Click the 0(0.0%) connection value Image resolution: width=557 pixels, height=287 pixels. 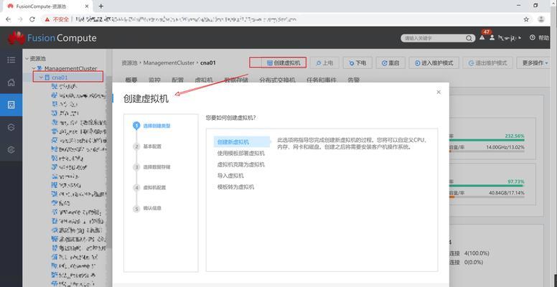pos(474,262)
